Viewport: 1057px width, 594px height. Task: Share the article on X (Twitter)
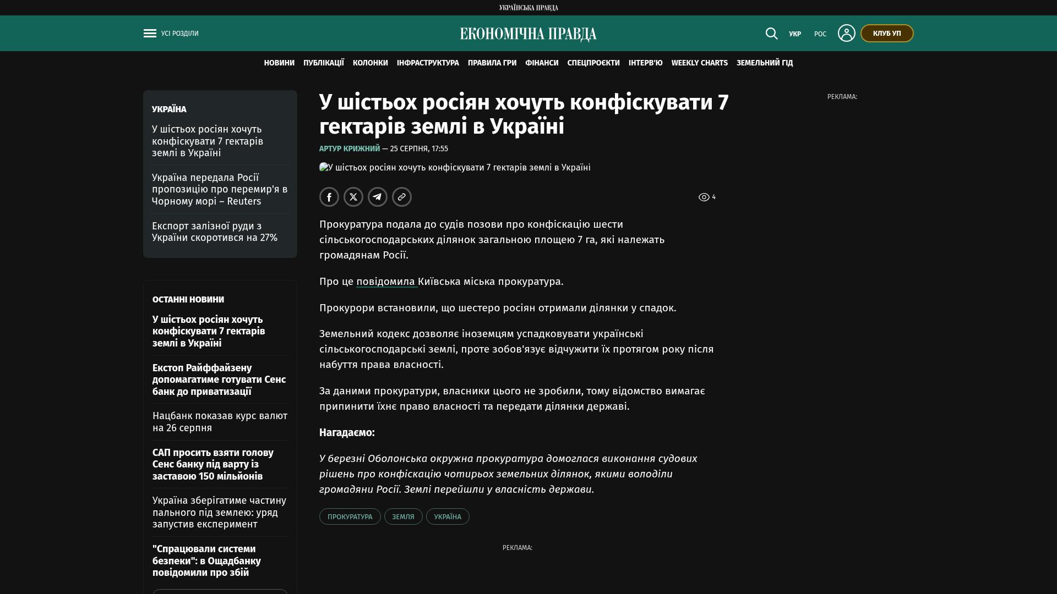(x=353, y=197)
